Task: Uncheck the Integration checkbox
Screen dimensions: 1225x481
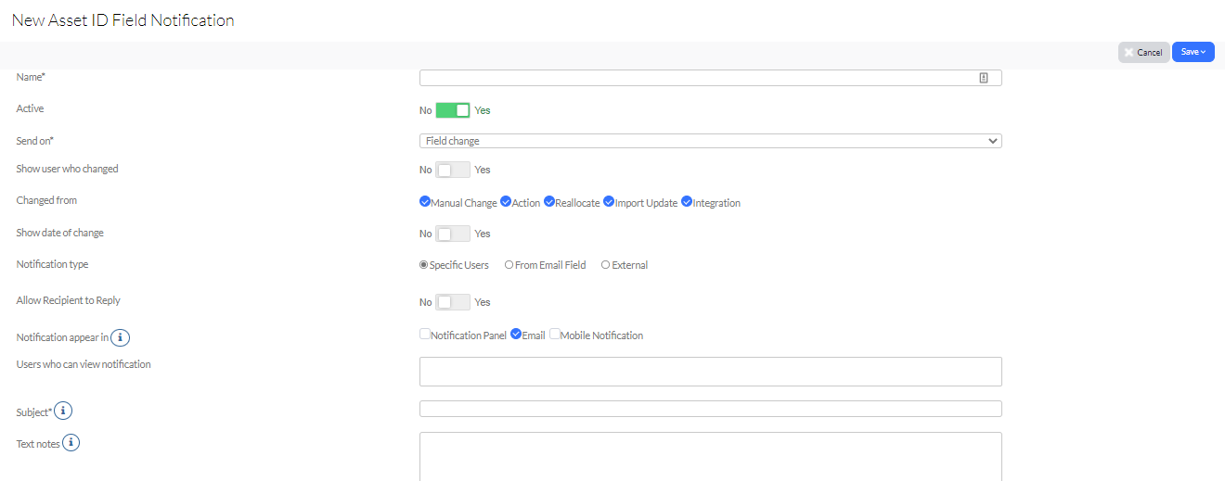Action: click(687, 202)
